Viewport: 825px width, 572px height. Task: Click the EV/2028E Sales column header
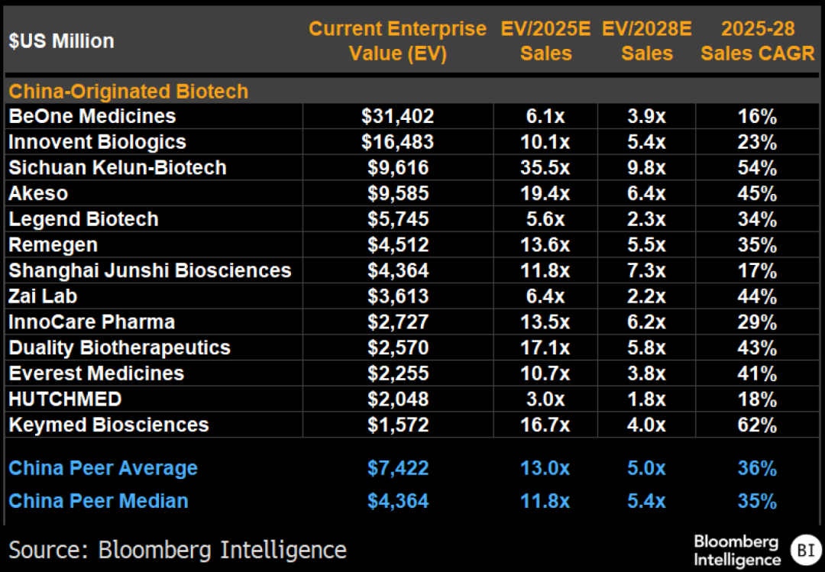(647, 41)
